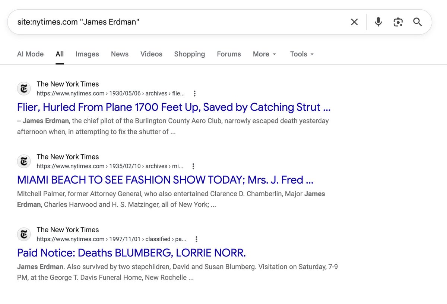
Task: Click 'The New York Times' source name above the Paid Notice result
Action: 68,230
